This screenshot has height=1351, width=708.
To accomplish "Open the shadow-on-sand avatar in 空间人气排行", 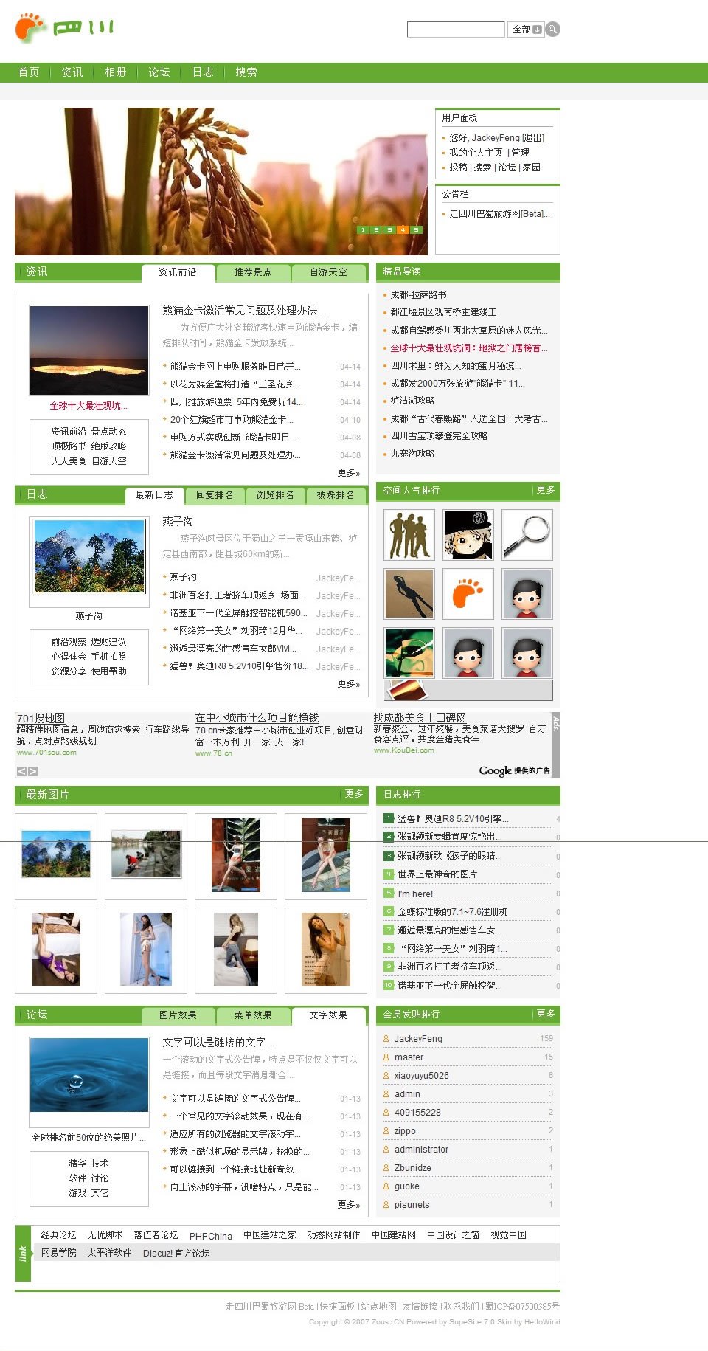I will [x=409, y=594].
